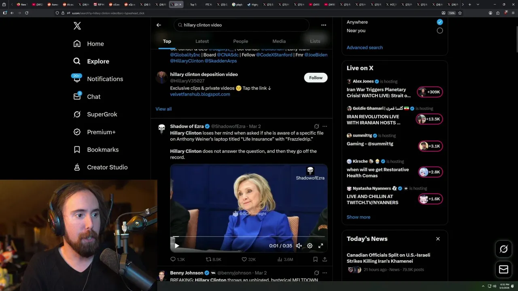Open a new browser tab
Screen dimensions: 518x291
(469, 4)
